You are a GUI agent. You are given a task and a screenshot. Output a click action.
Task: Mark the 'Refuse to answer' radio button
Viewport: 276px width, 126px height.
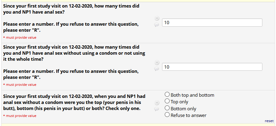[167, 115]
